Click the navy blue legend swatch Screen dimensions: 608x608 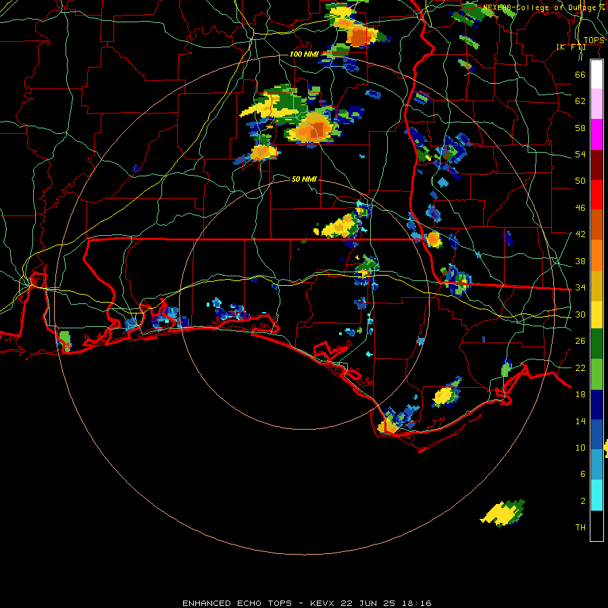click(597, 405)
